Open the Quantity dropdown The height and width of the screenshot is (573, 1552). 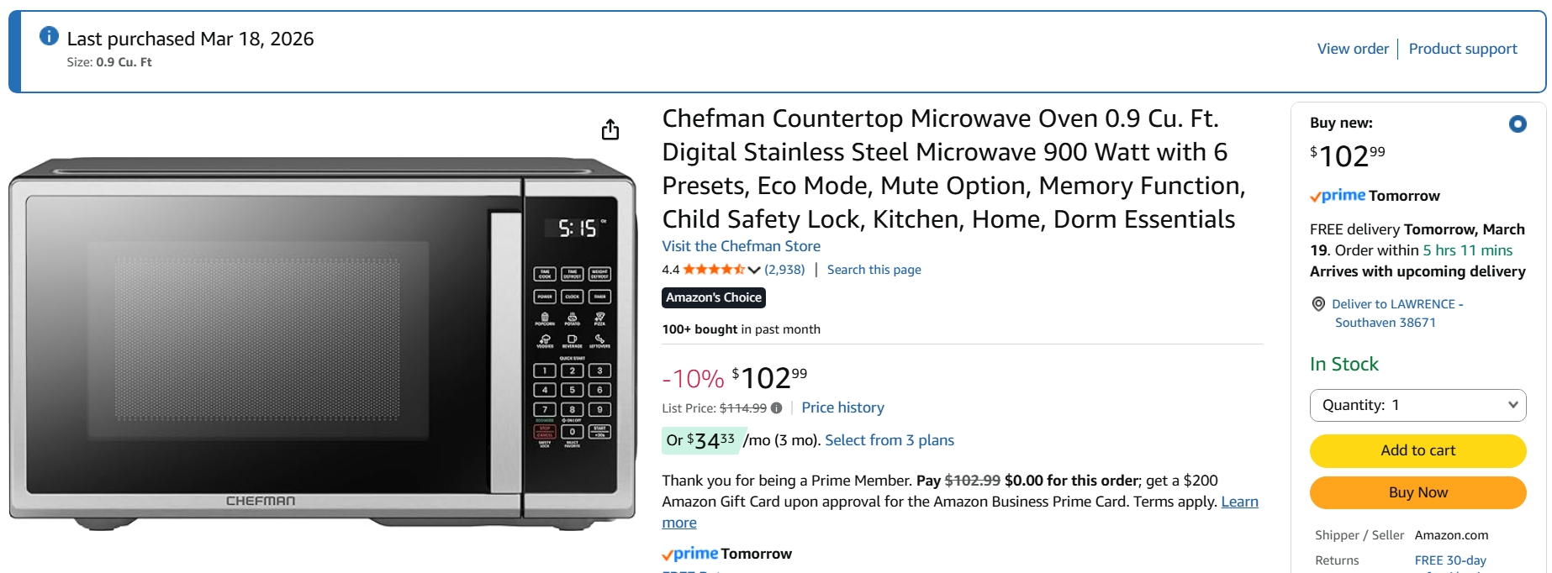(1417, 405)
